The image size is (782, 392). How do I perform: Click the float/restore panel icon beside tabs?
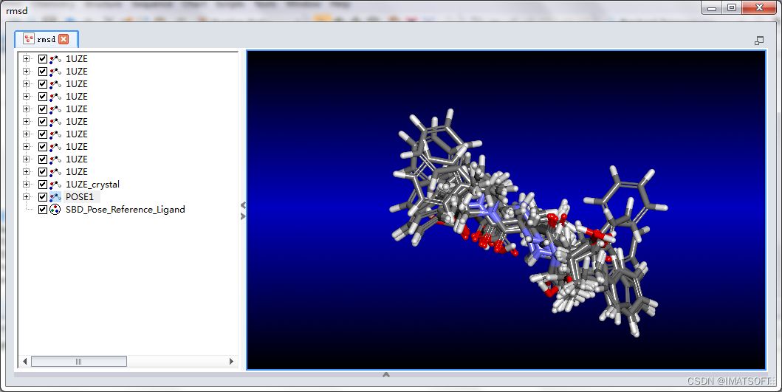coord(759,41)
